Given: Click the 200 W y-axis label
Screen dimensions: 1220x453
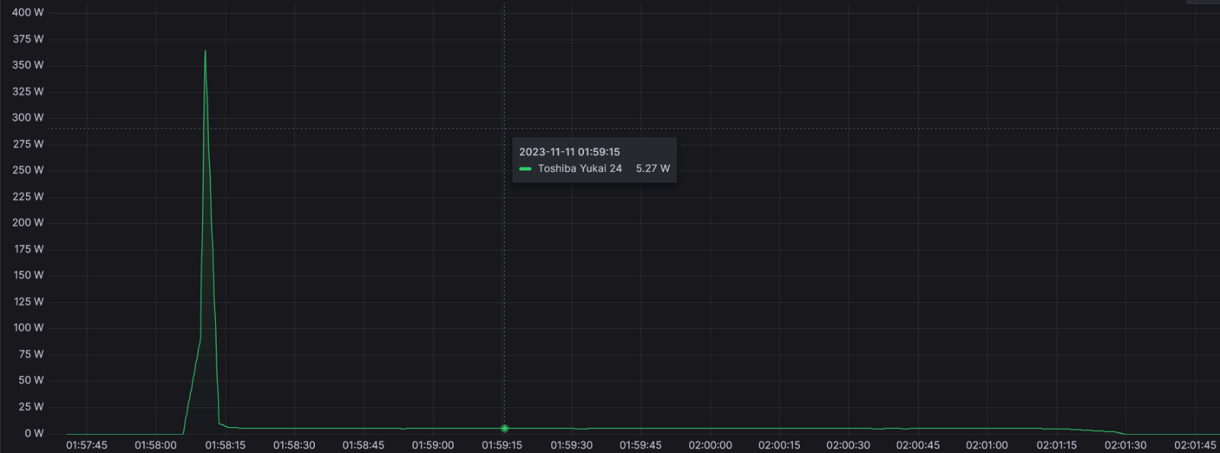Looking at the screenshot, I should tap(28, 222).
